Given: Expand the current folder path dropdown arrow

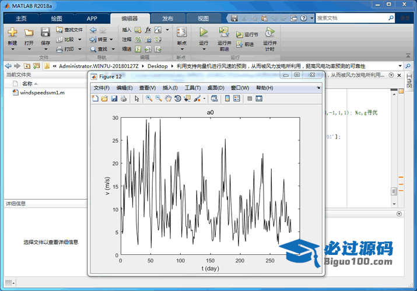Looking at the screenshot, I should tap(400, 66).
